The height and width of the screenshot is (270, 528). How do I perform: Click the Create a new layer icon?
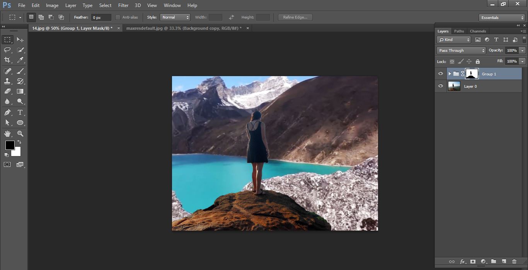pyautogui.click(x=504, y=262)
